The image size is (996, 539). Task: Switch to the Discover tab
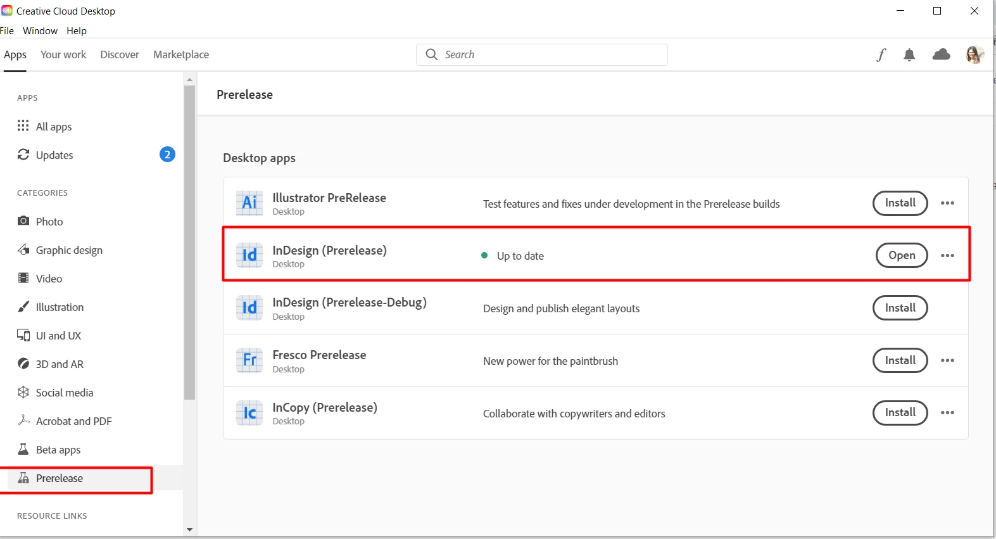pyautogui.click(x=120, y=55)
